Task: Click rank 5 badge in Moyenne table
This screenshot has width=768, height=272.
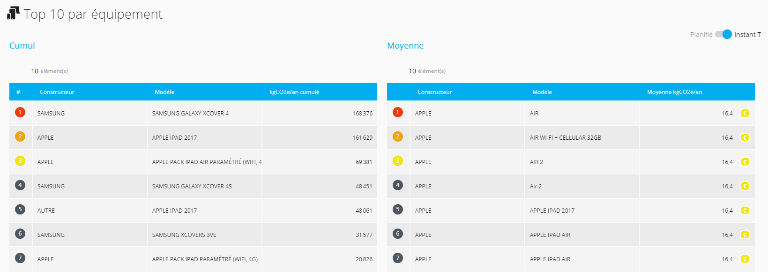Action: (398, 209)
